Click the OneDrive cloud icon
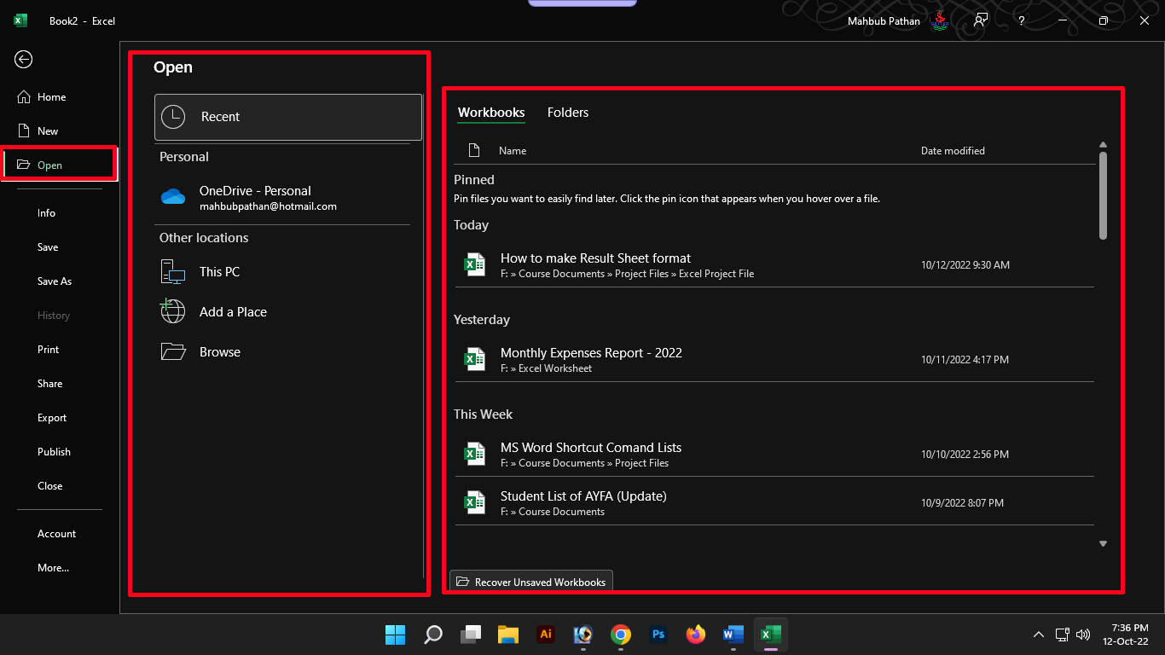The image size is (1165, 655). point(173,197)
